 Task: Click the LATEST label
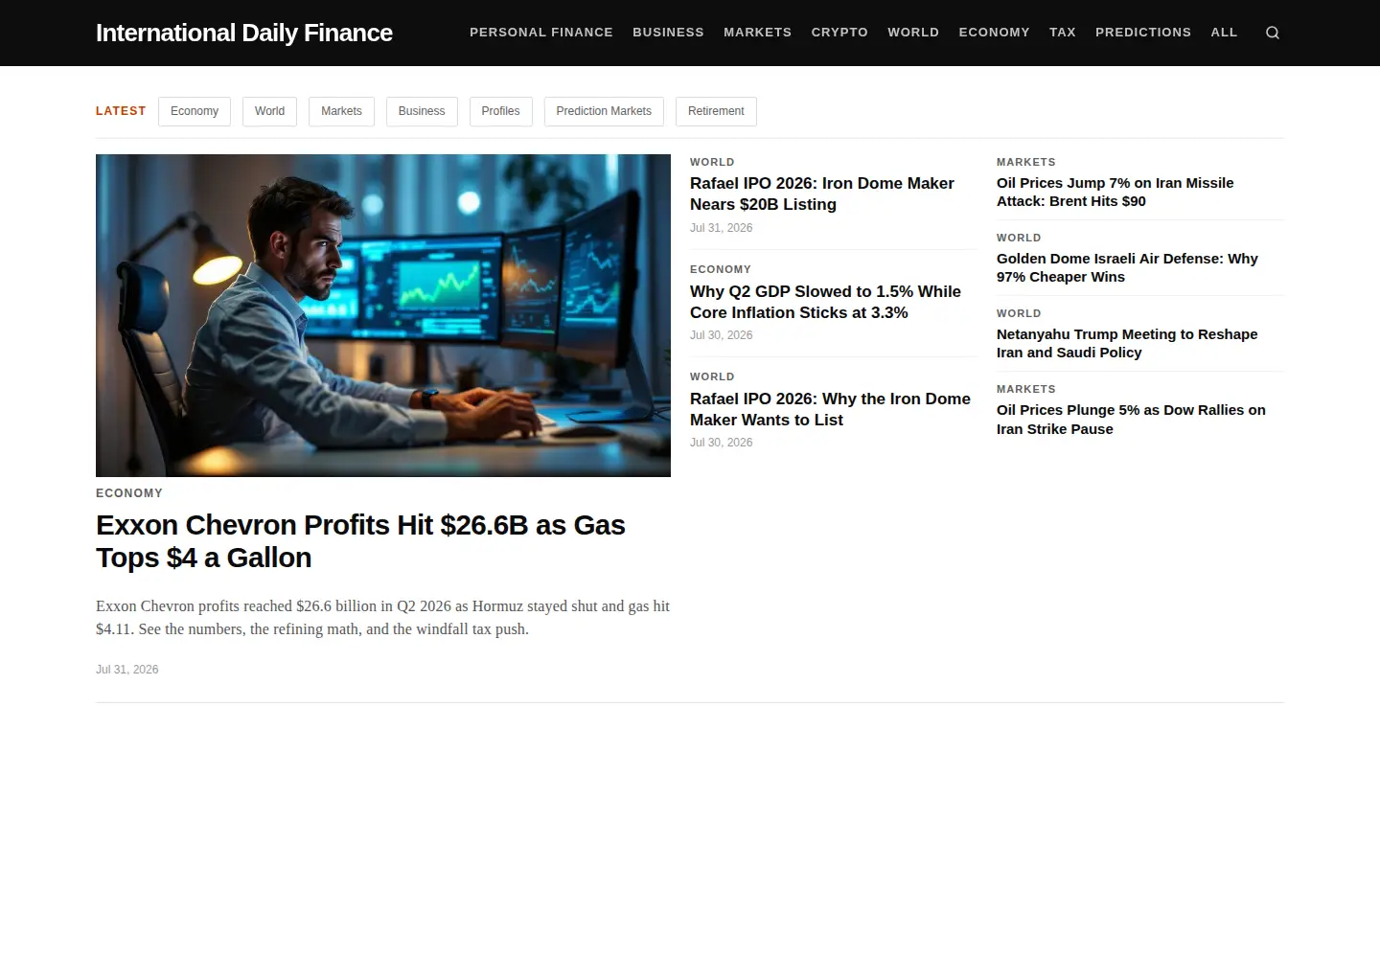click(x=121, y=111)
